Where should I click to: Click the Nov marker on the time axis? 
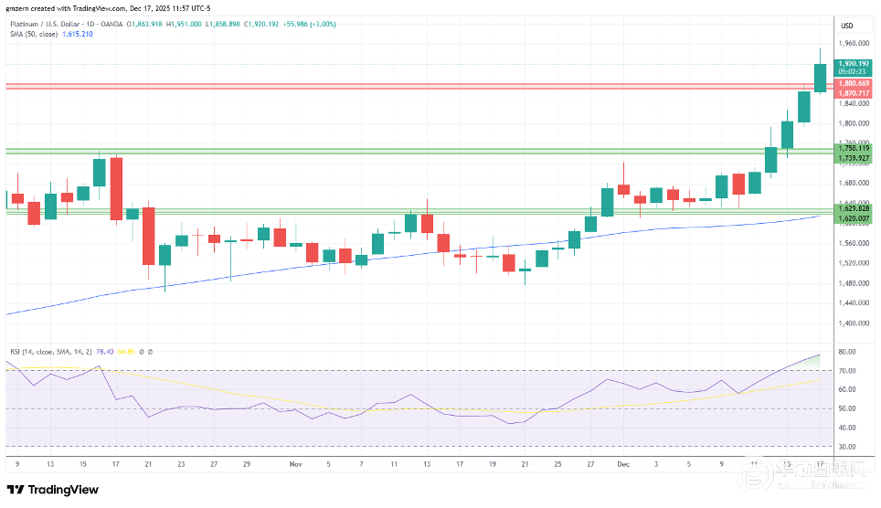coord(294,464)
